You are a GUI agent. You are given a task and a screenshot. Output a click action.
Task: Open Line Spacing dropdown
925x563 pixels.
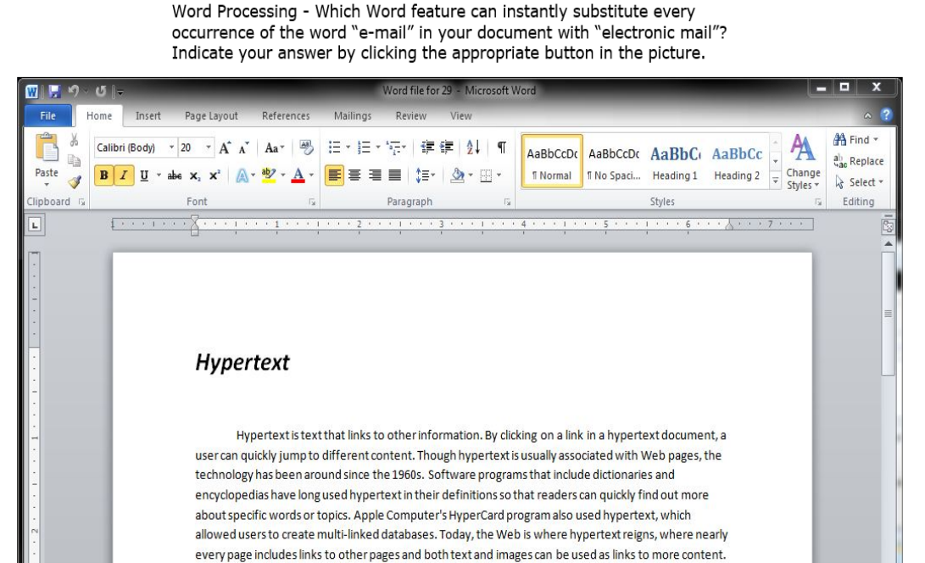click(x=426, y=176)
